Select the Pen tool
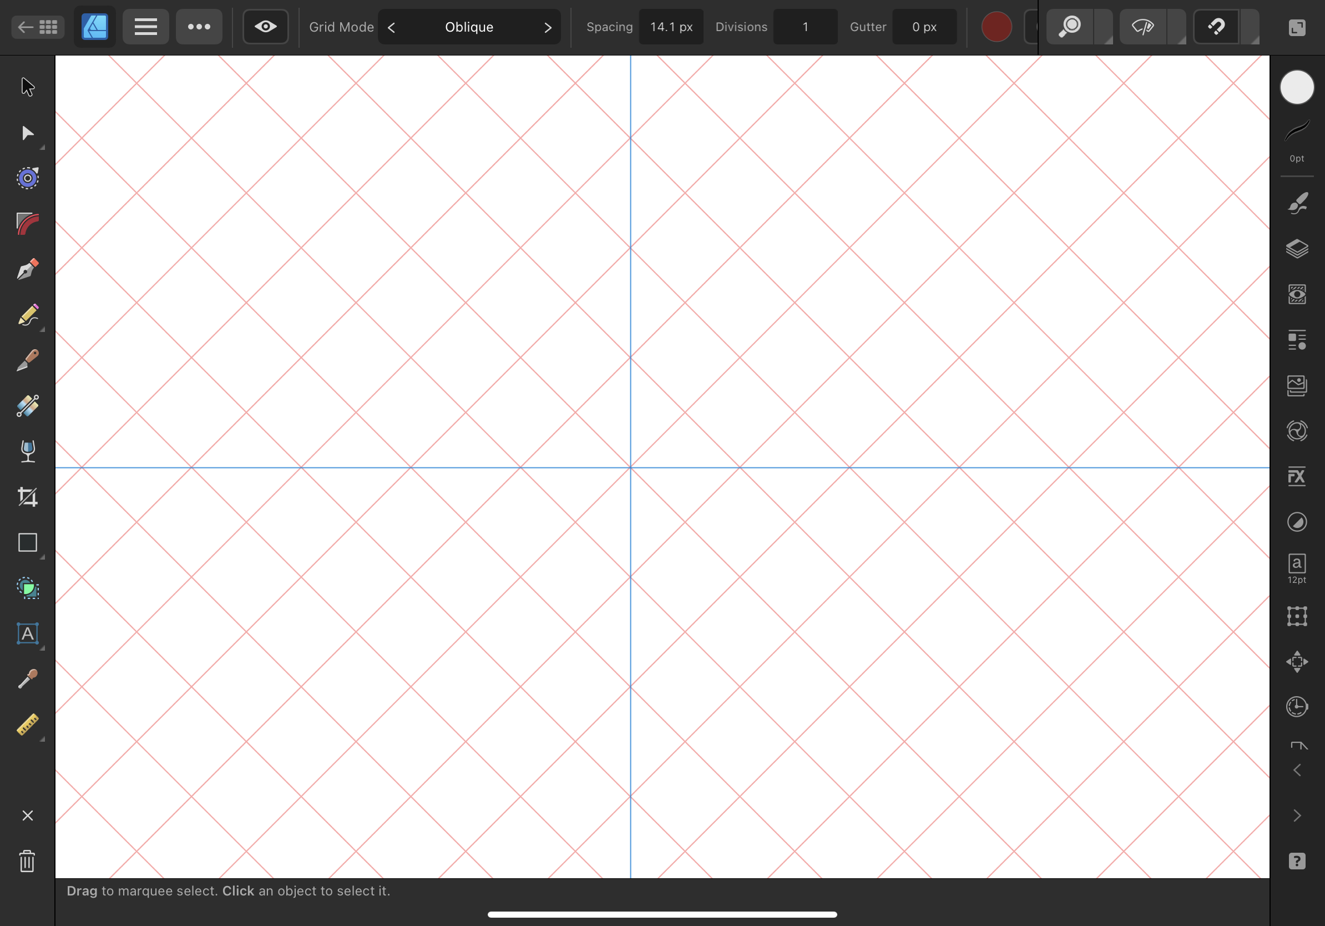 pos(28,270)
